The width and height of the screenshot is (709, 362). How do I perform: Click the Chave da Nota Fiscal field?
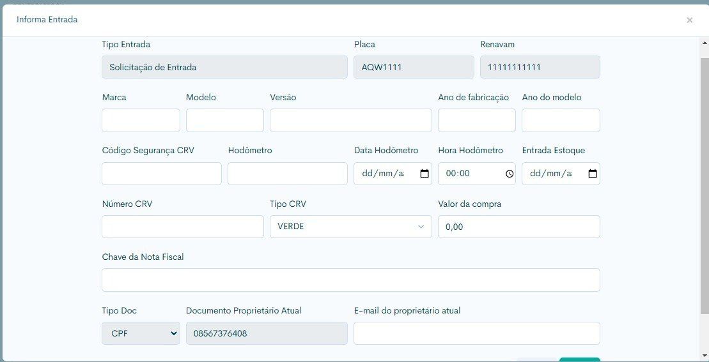350,280
